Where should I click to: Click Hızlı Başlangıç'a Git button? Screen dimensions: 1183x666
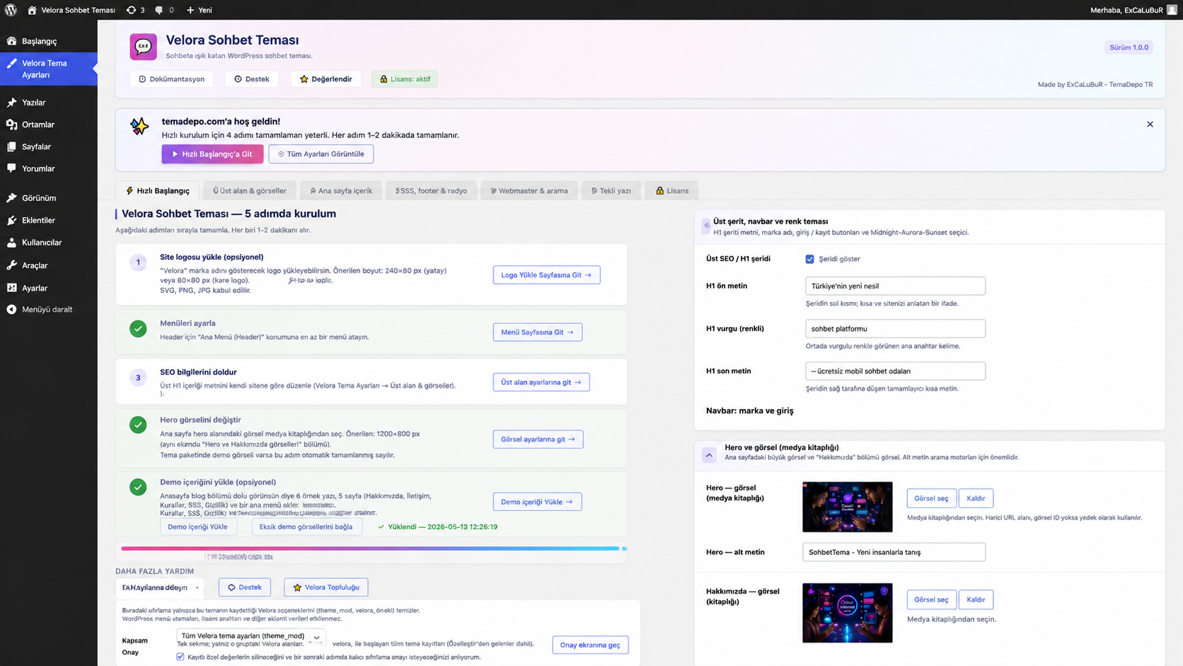point(212,154)
